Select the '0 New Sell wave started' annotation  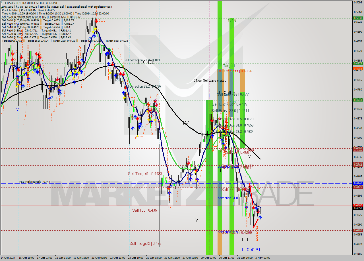click(210, 81)
